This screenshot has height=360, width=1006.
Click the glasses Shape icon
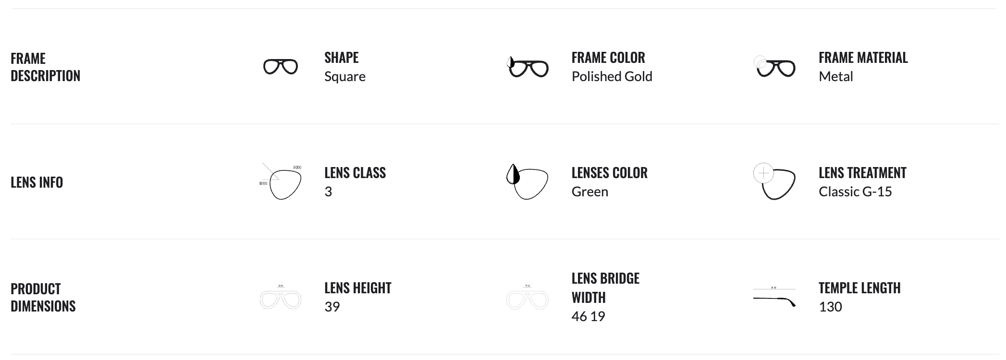[x=281, y=67]
